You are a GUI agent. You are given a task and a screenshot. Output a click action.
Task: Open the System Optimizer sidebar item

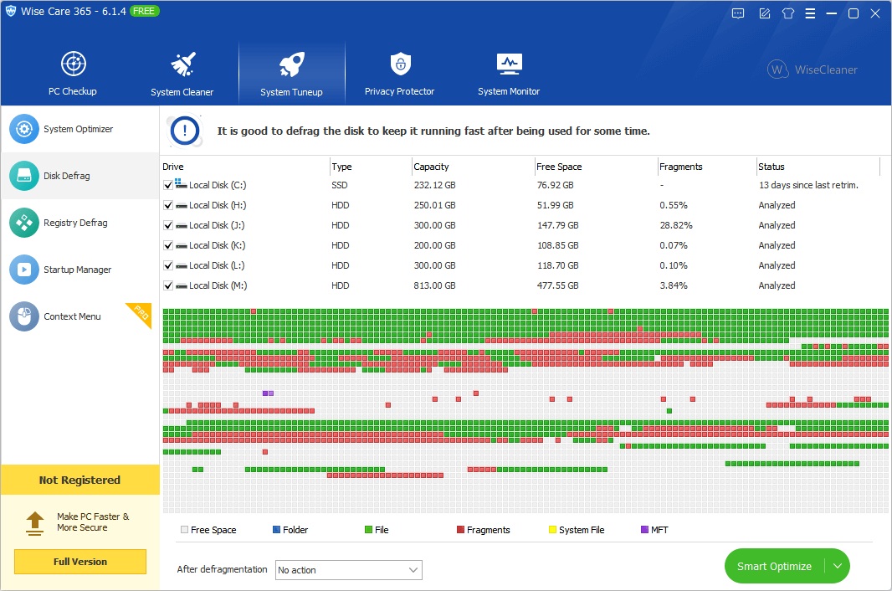[79, 129]
